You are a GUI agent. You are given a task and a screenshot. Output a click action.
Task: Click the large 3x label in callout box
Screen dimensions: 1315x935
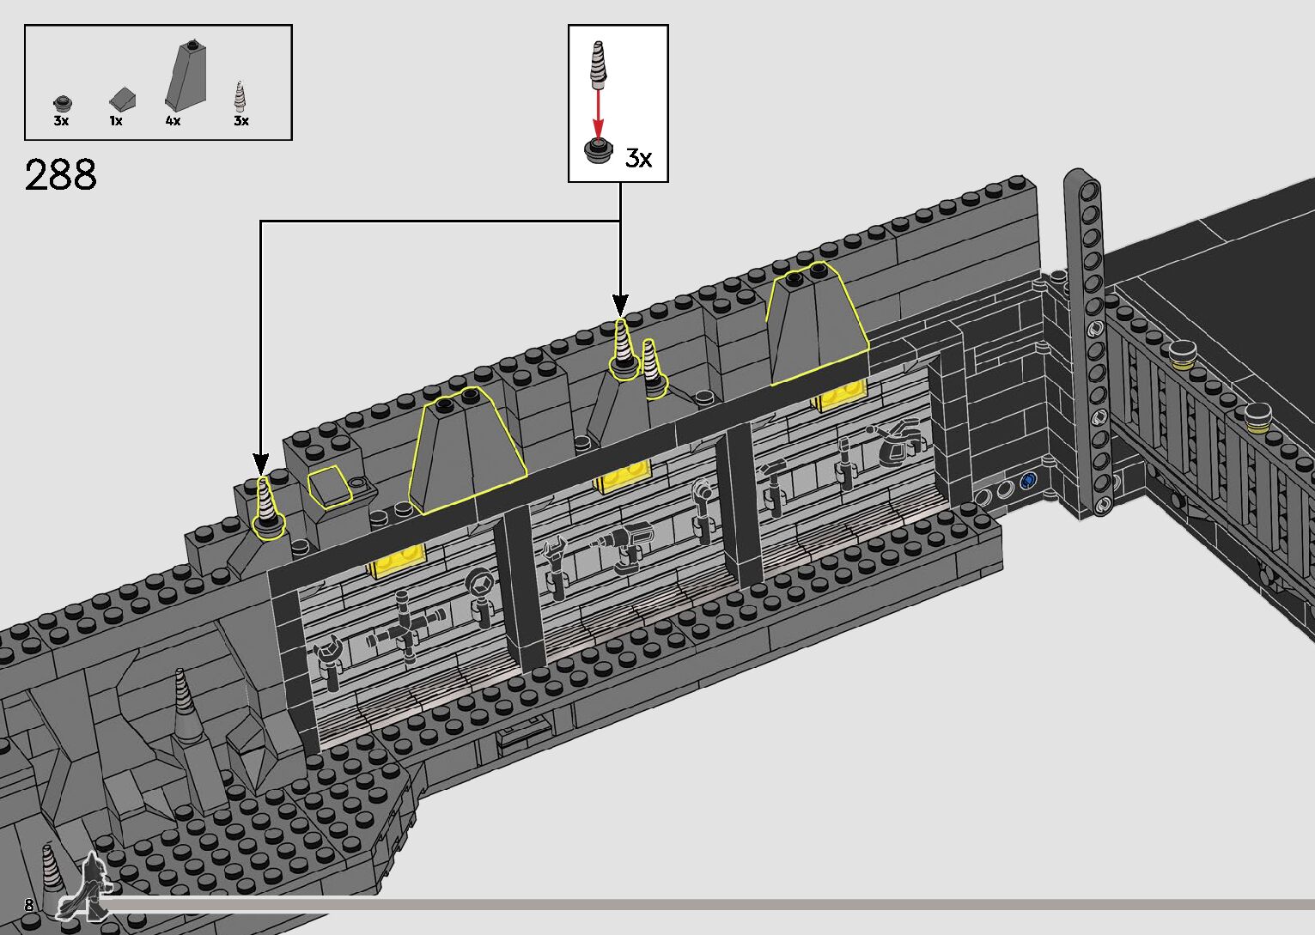pyautogui.click(x=638, y=158)
